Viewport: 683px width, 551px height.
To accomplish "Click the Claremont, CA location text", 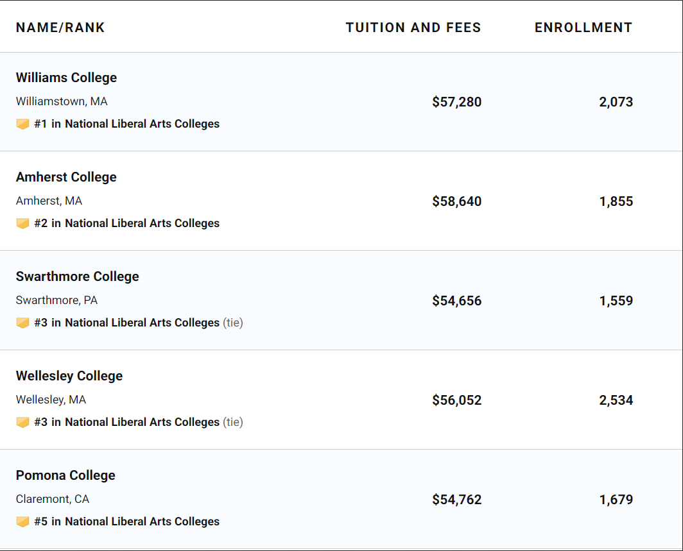I will tap(53, 499).
